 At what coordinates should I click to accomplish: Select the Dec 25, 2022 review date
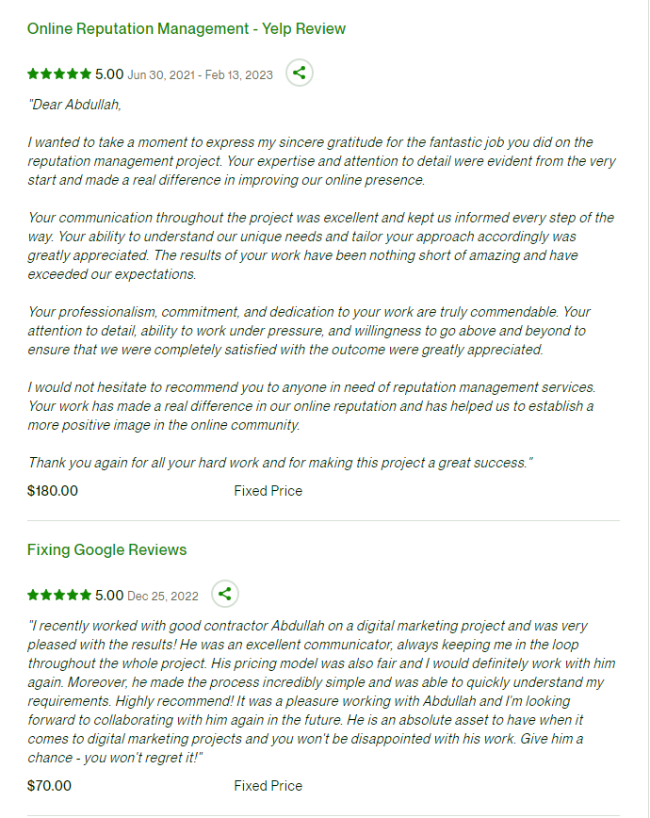pos(163,597)
